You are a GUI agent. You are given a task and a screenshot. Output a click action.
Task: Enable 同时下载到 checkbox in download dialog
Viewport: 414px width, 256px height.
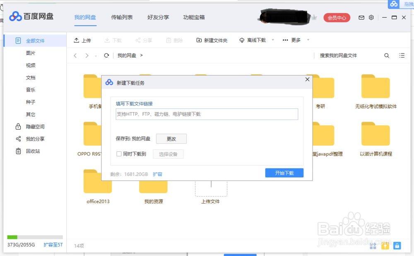[x=118, y=153]
